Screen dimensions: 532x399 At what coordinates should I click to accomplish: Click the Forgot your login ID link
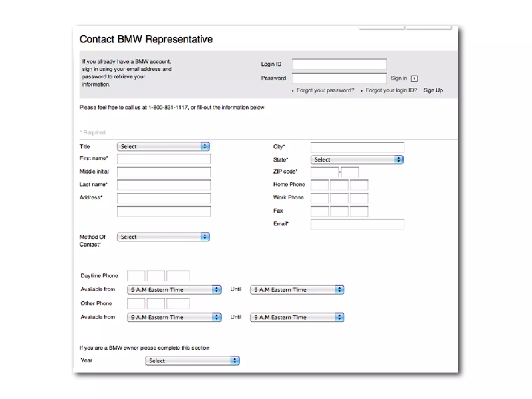(x=391, y=90)
